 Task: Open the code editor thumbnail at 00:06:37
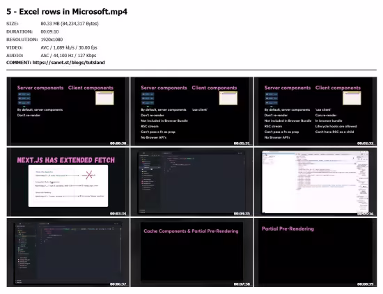[68, 252]
